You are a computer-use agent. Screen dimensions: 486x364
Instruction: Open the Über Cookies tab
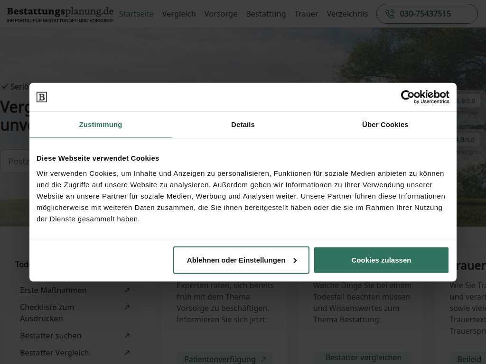pos(385,124)
